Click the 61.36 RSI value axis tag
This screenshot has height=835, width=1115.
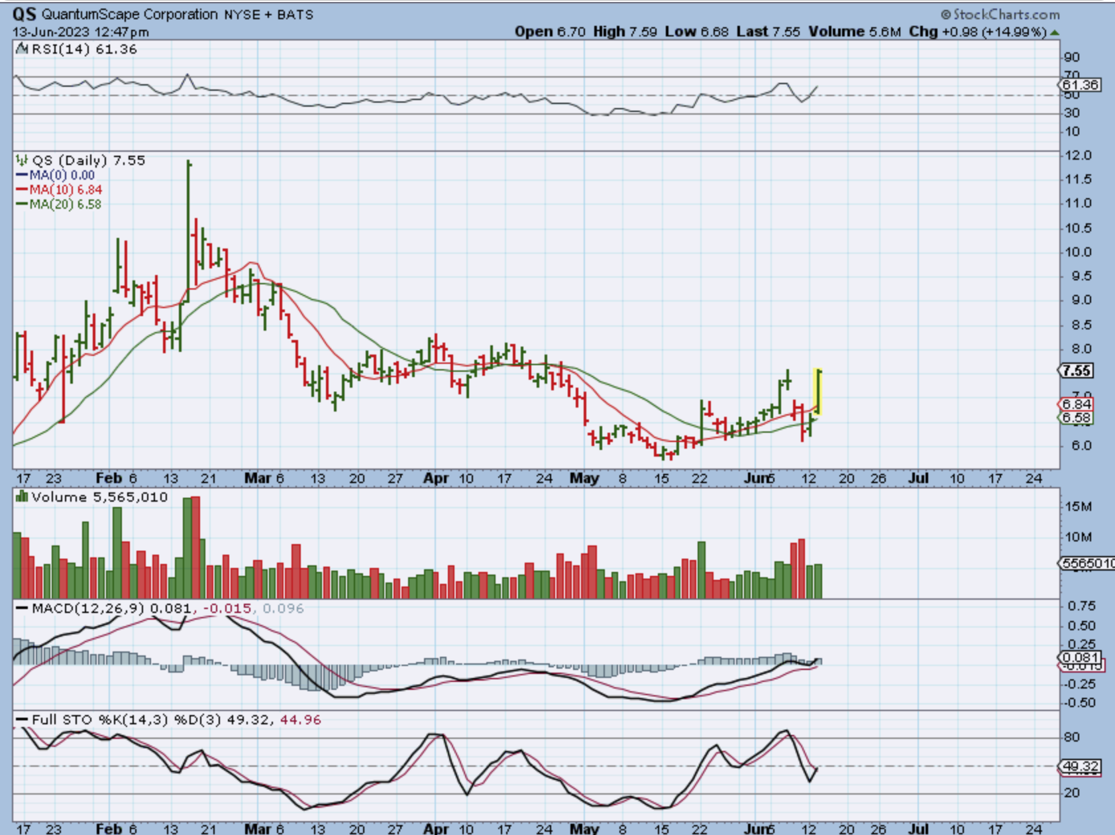point(1080,85)
